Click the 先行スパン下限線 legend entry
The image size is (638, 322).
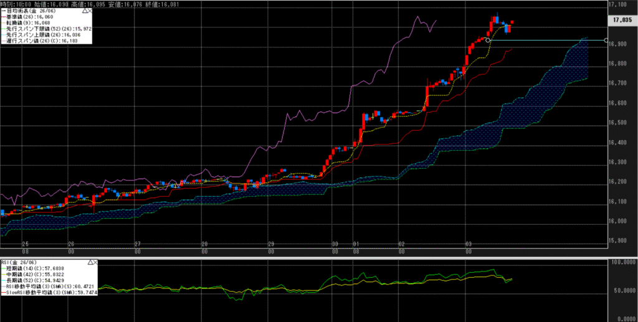47,29
